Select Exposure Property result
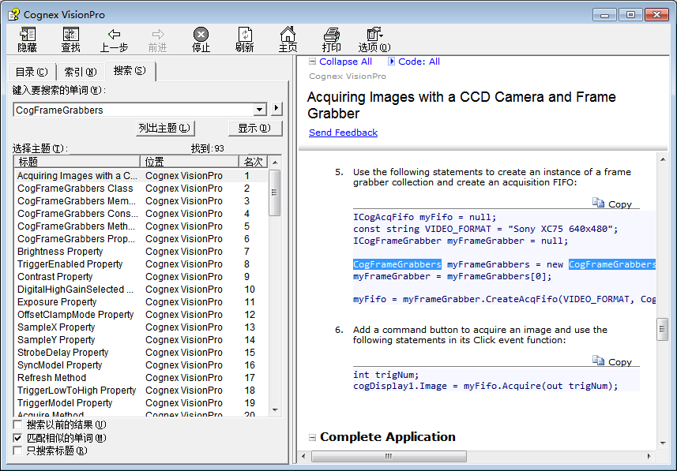The image size is (677, 471). click(x=141, y=302)
